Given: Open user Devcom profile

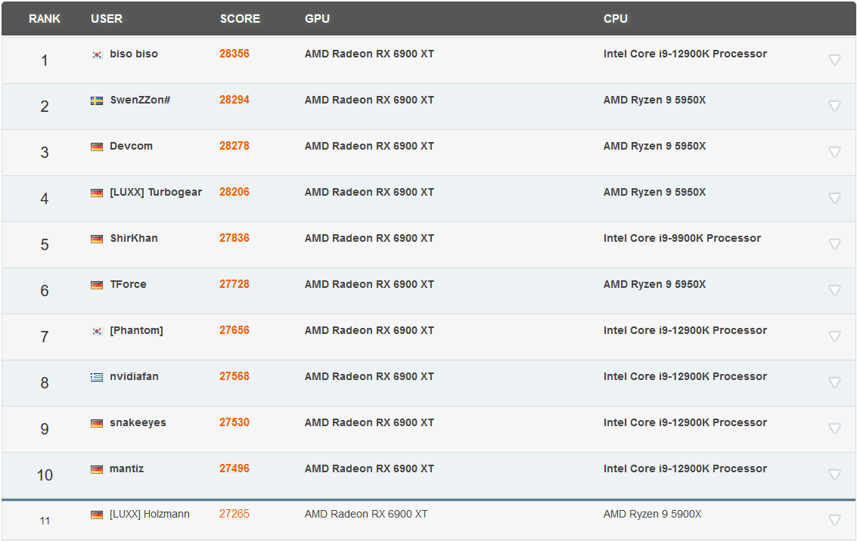Looking at the screenshot, I should click(x=131, y=147).
